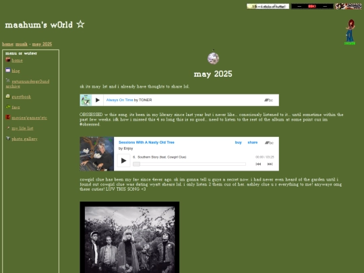Skip to next track in the Enjoy player

270,164
